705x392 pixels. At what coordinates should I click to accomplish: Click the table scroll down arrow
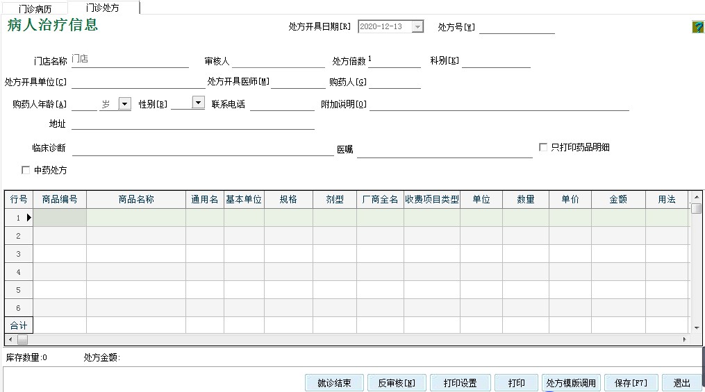[x=697, y=327]
